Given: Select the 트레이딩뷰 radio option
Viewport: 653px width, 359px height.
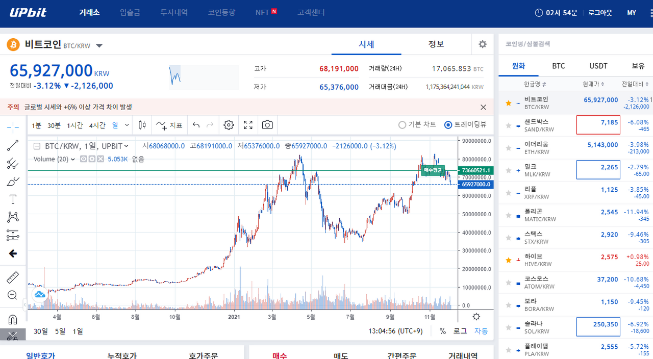Looking at the screenshot, I should 465,125.
